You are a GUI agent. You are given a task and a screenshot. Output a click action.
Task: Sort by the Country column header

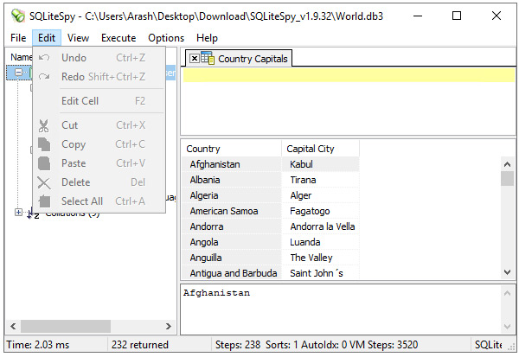pyautogui.click(x=231, y=149)
